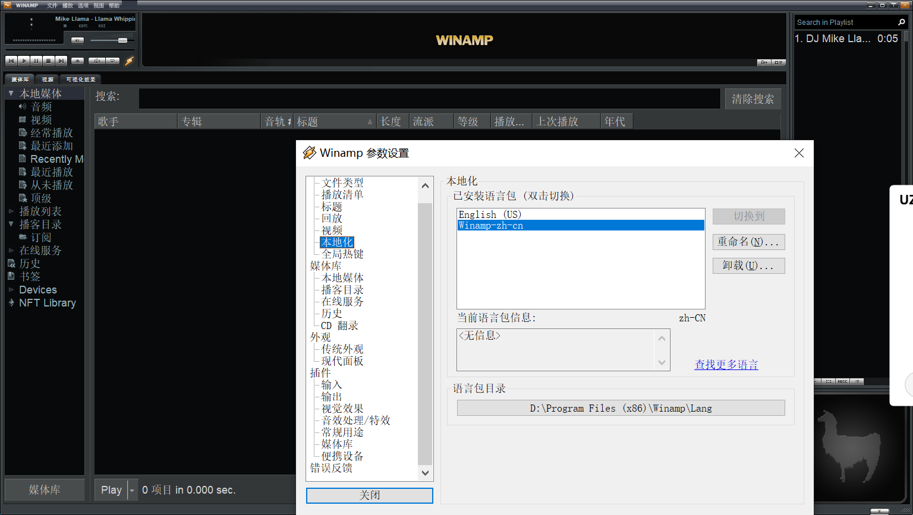Expand the Devices tree node

tap(11, 289)
